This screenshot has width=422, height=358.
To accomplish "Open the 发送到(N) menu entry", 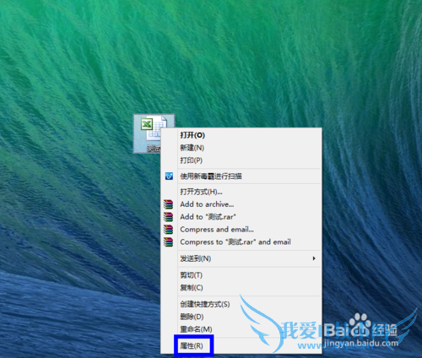I will tap(241, 258).
